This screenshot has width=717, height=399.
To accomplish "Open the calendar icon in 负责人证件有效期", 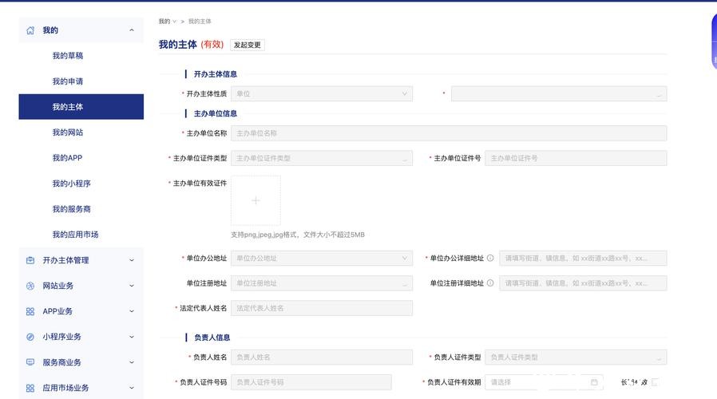I will pyautogui.click(x=594, y=382).
